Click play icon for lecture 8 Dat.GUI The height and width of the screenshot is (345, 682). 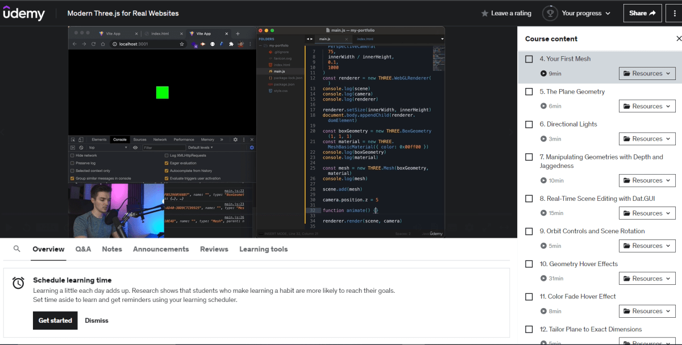pos(543,213)
